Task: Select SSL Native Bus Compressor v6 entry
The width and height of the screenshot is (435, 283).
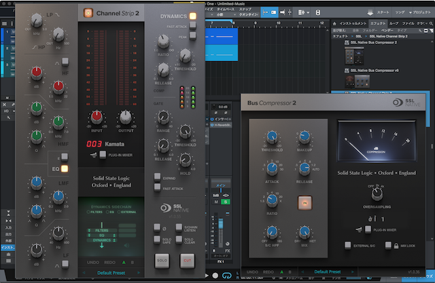Action: 372,71
